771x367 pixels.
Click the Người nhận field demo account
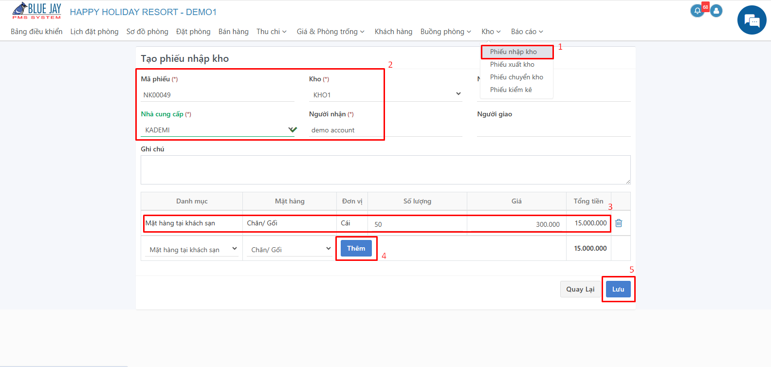pos(385,129)
